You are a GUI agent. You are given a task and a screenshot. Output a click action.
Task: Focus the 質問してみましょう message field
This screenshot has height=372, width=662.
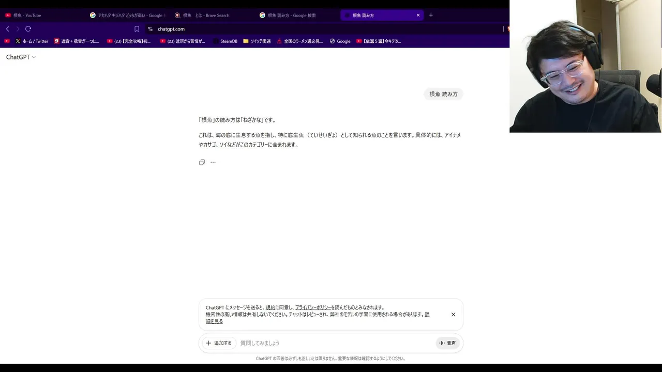coord(336,343)
